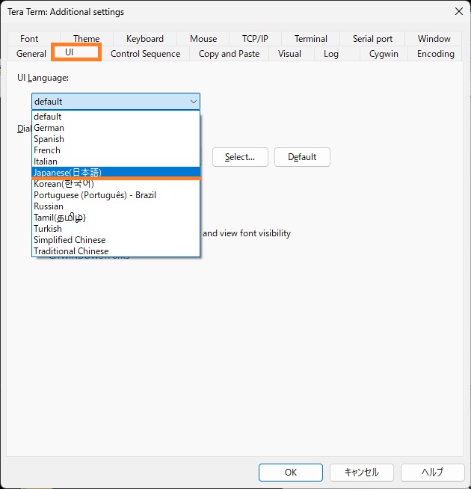Collapse the UI Language combo box arrow
This screenshot has height=489, width=471.
click(x=194, y=102)
